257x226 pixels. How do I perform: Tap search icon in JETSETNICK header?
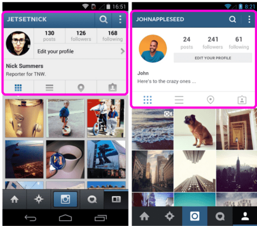click(x=103, y=19)
